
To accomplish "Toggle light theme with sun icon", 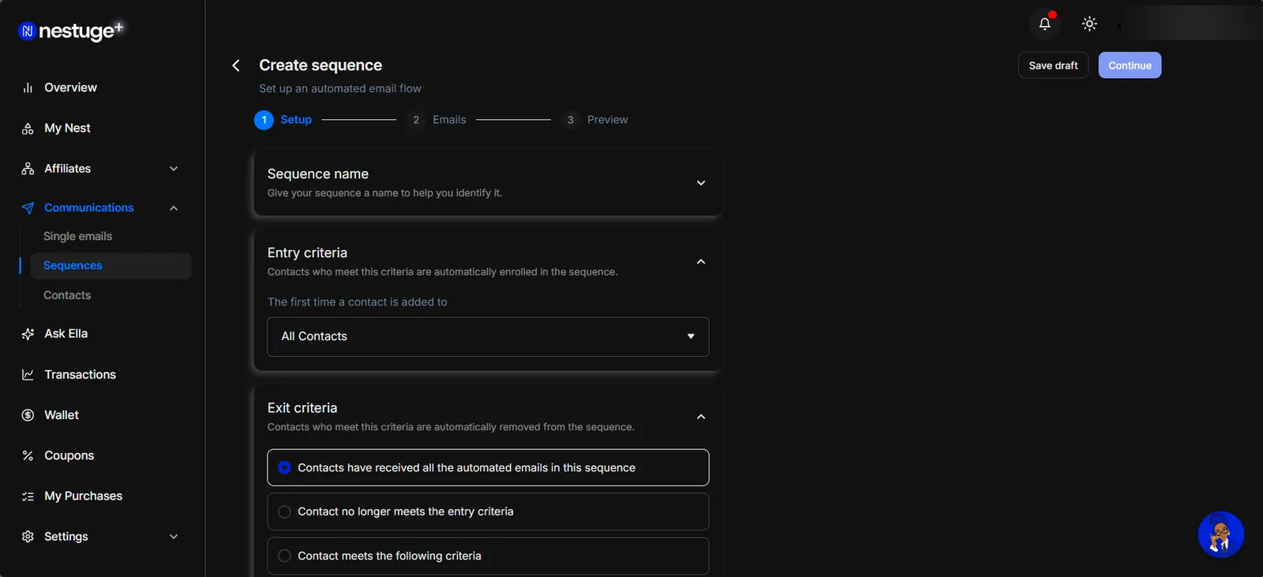I will coord(1089,24).
